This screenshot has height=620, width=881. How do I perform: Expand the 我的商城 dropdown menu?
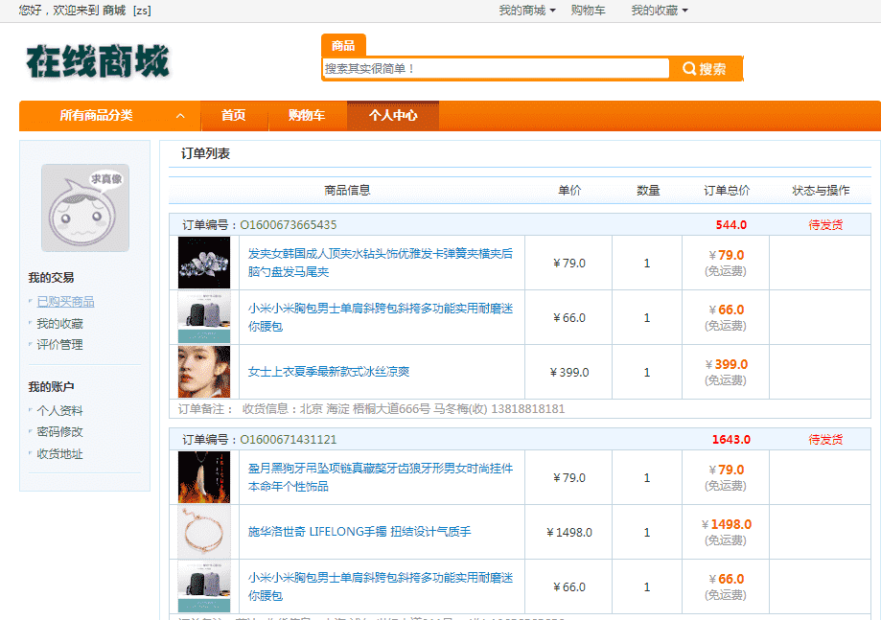tap(526, 11)
